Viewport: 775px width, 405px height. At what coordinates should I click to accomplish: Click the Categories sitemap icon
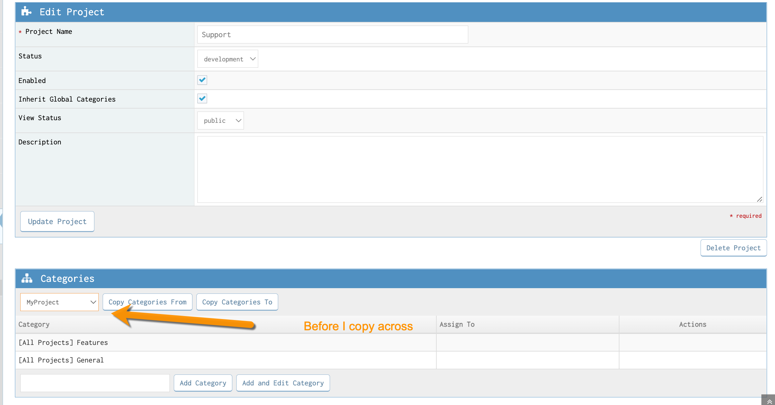[x=27, y=278]
